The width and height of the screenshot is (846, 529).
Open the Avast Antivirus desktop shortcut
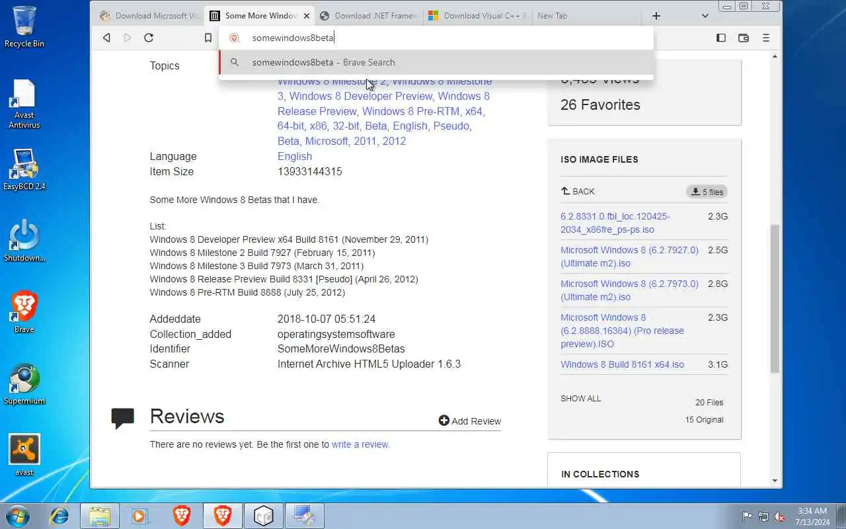(x=24, y=104)
